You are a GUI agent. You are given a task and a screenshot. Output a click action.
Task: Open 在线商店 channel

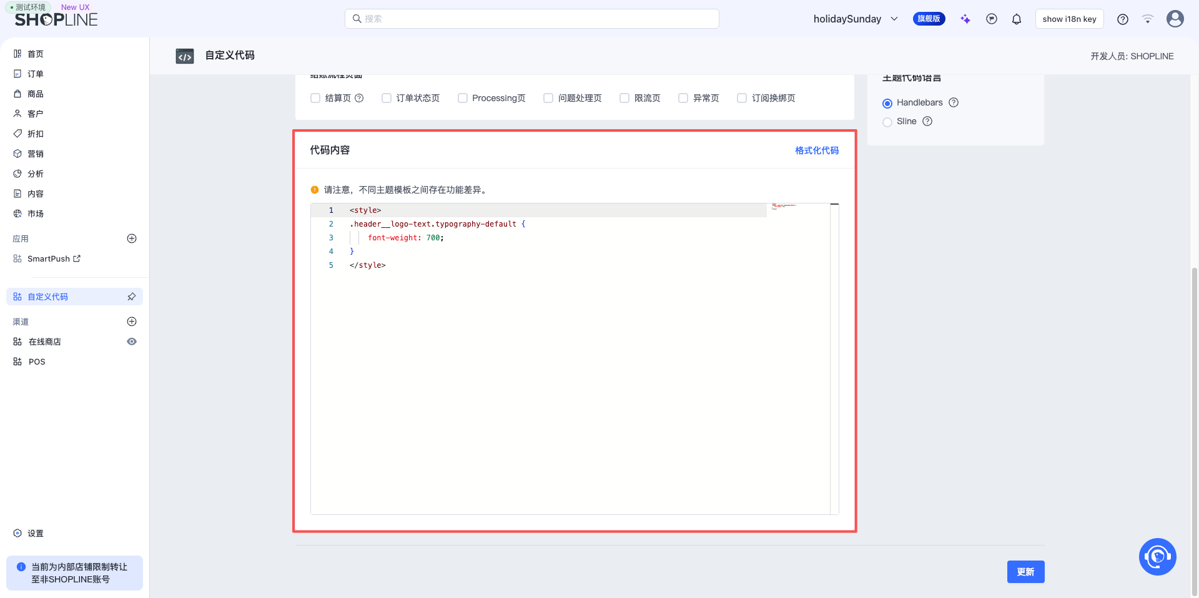pyautogui.click(x=45, y=341)
